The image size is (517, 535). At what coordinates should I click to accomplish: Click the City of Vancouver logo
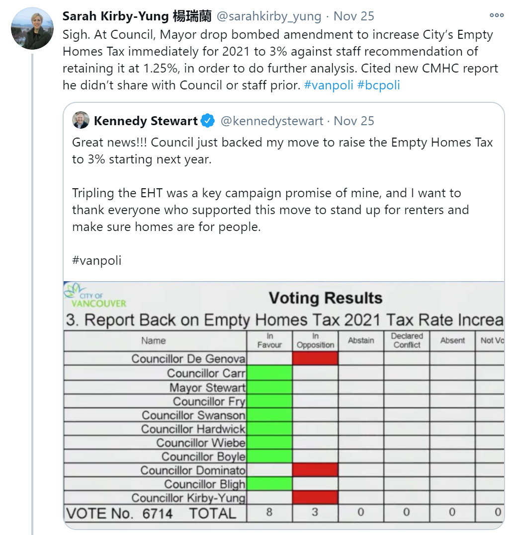(95, 295)
